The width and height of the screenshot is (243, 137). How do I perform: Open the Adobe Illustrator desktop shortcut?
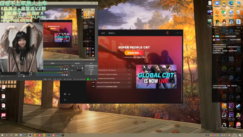click(x=231, y=124)
